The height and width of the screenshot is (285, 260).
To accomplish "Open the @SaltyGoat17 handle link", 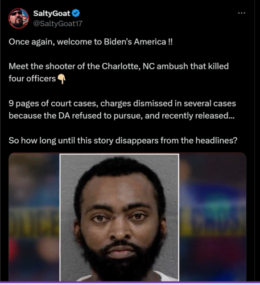I will tap(58, 23).
